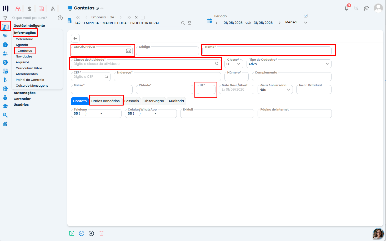Click the Classe de Atividade search field
The image size is (386, 241).
(x=146, y=64)
